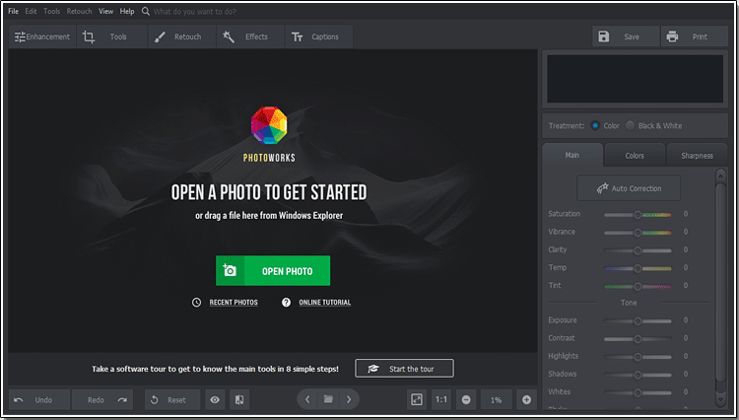This screenshot has width=739, height=420.
Task: Click the zoom out minus icon
Action: click(466, 399)
